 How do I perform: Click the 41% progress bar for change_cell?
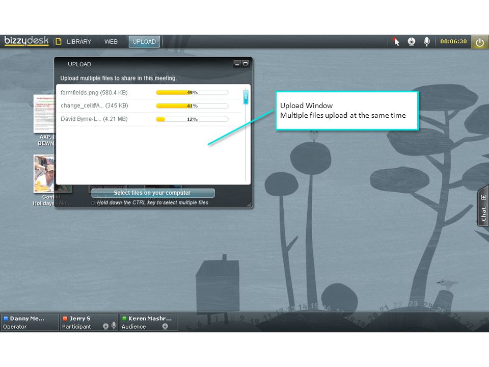point(192,106)
